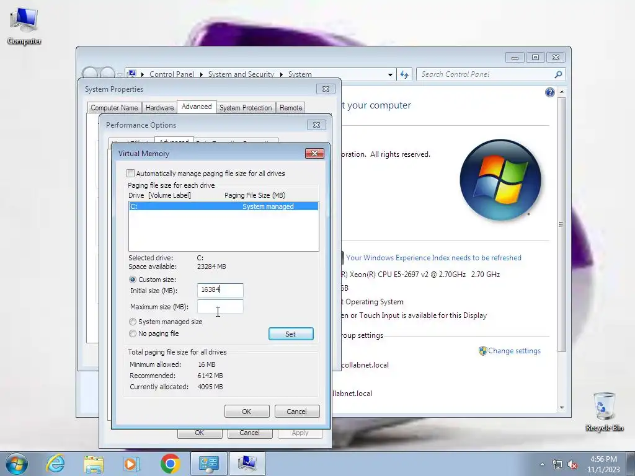Switch to the System Properties taskbar icon

point(247,464)
